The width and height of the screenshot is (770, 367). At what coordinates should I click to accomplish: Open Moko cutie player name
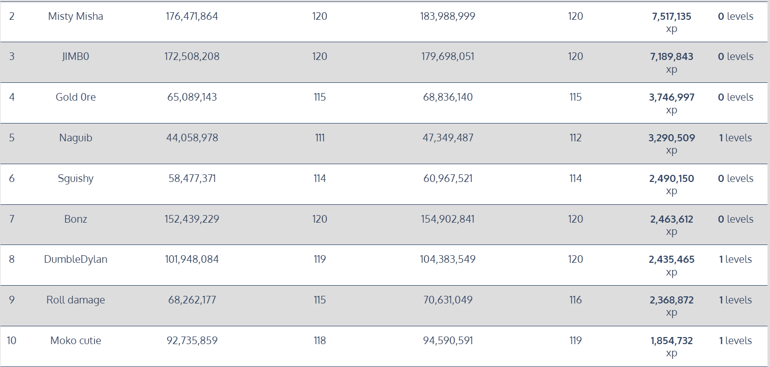(76, 341)
